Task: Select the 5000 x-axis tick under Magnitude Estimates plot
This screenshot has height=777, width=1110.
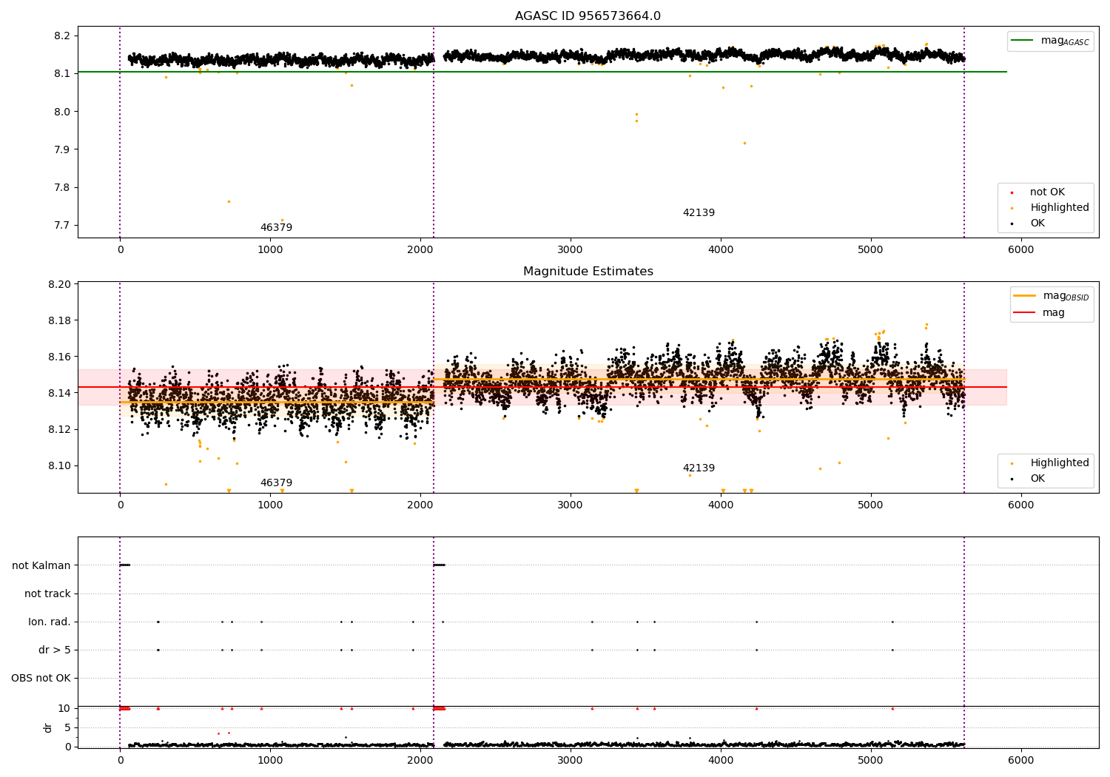Action: click(x=871, y=505)
